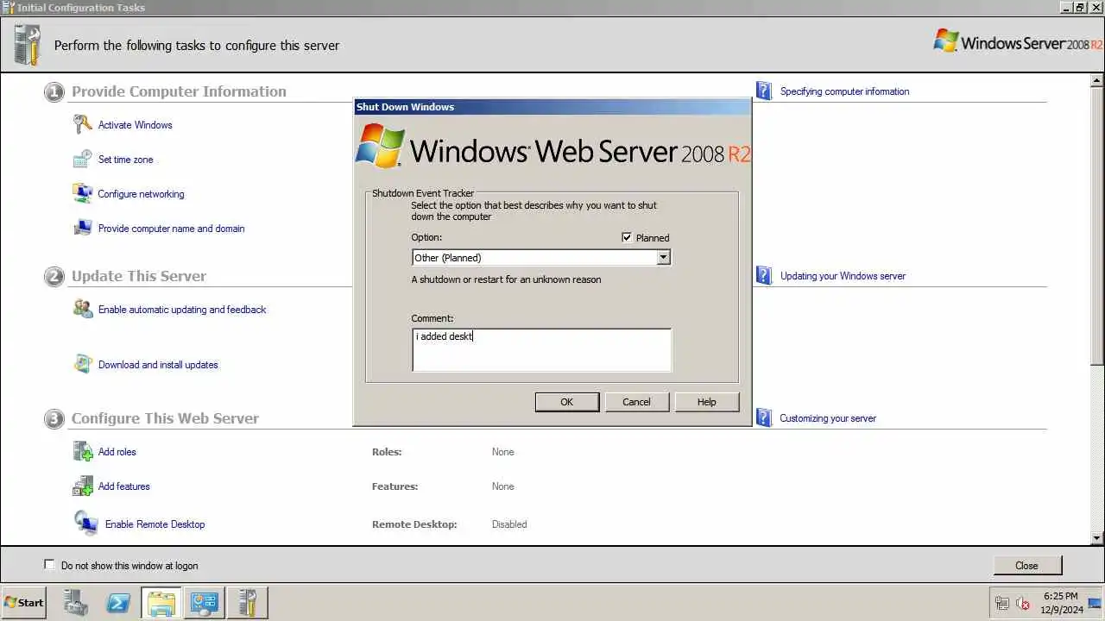Click the Shut Down Windows title bar
The width and height of the screenshot is (1105, 621).
tap(552, 107)
